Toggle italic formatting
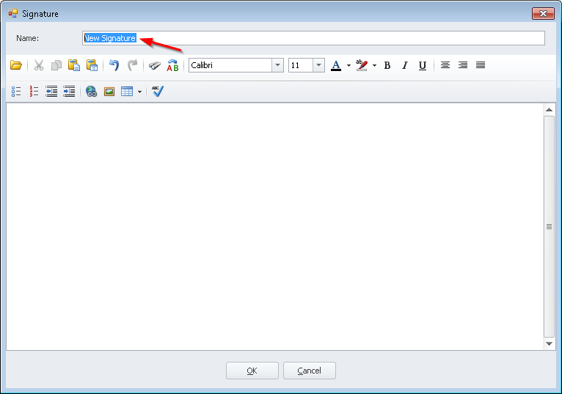Image resolution: width=562 pixels, height=394 pixels. pos(404,65)
